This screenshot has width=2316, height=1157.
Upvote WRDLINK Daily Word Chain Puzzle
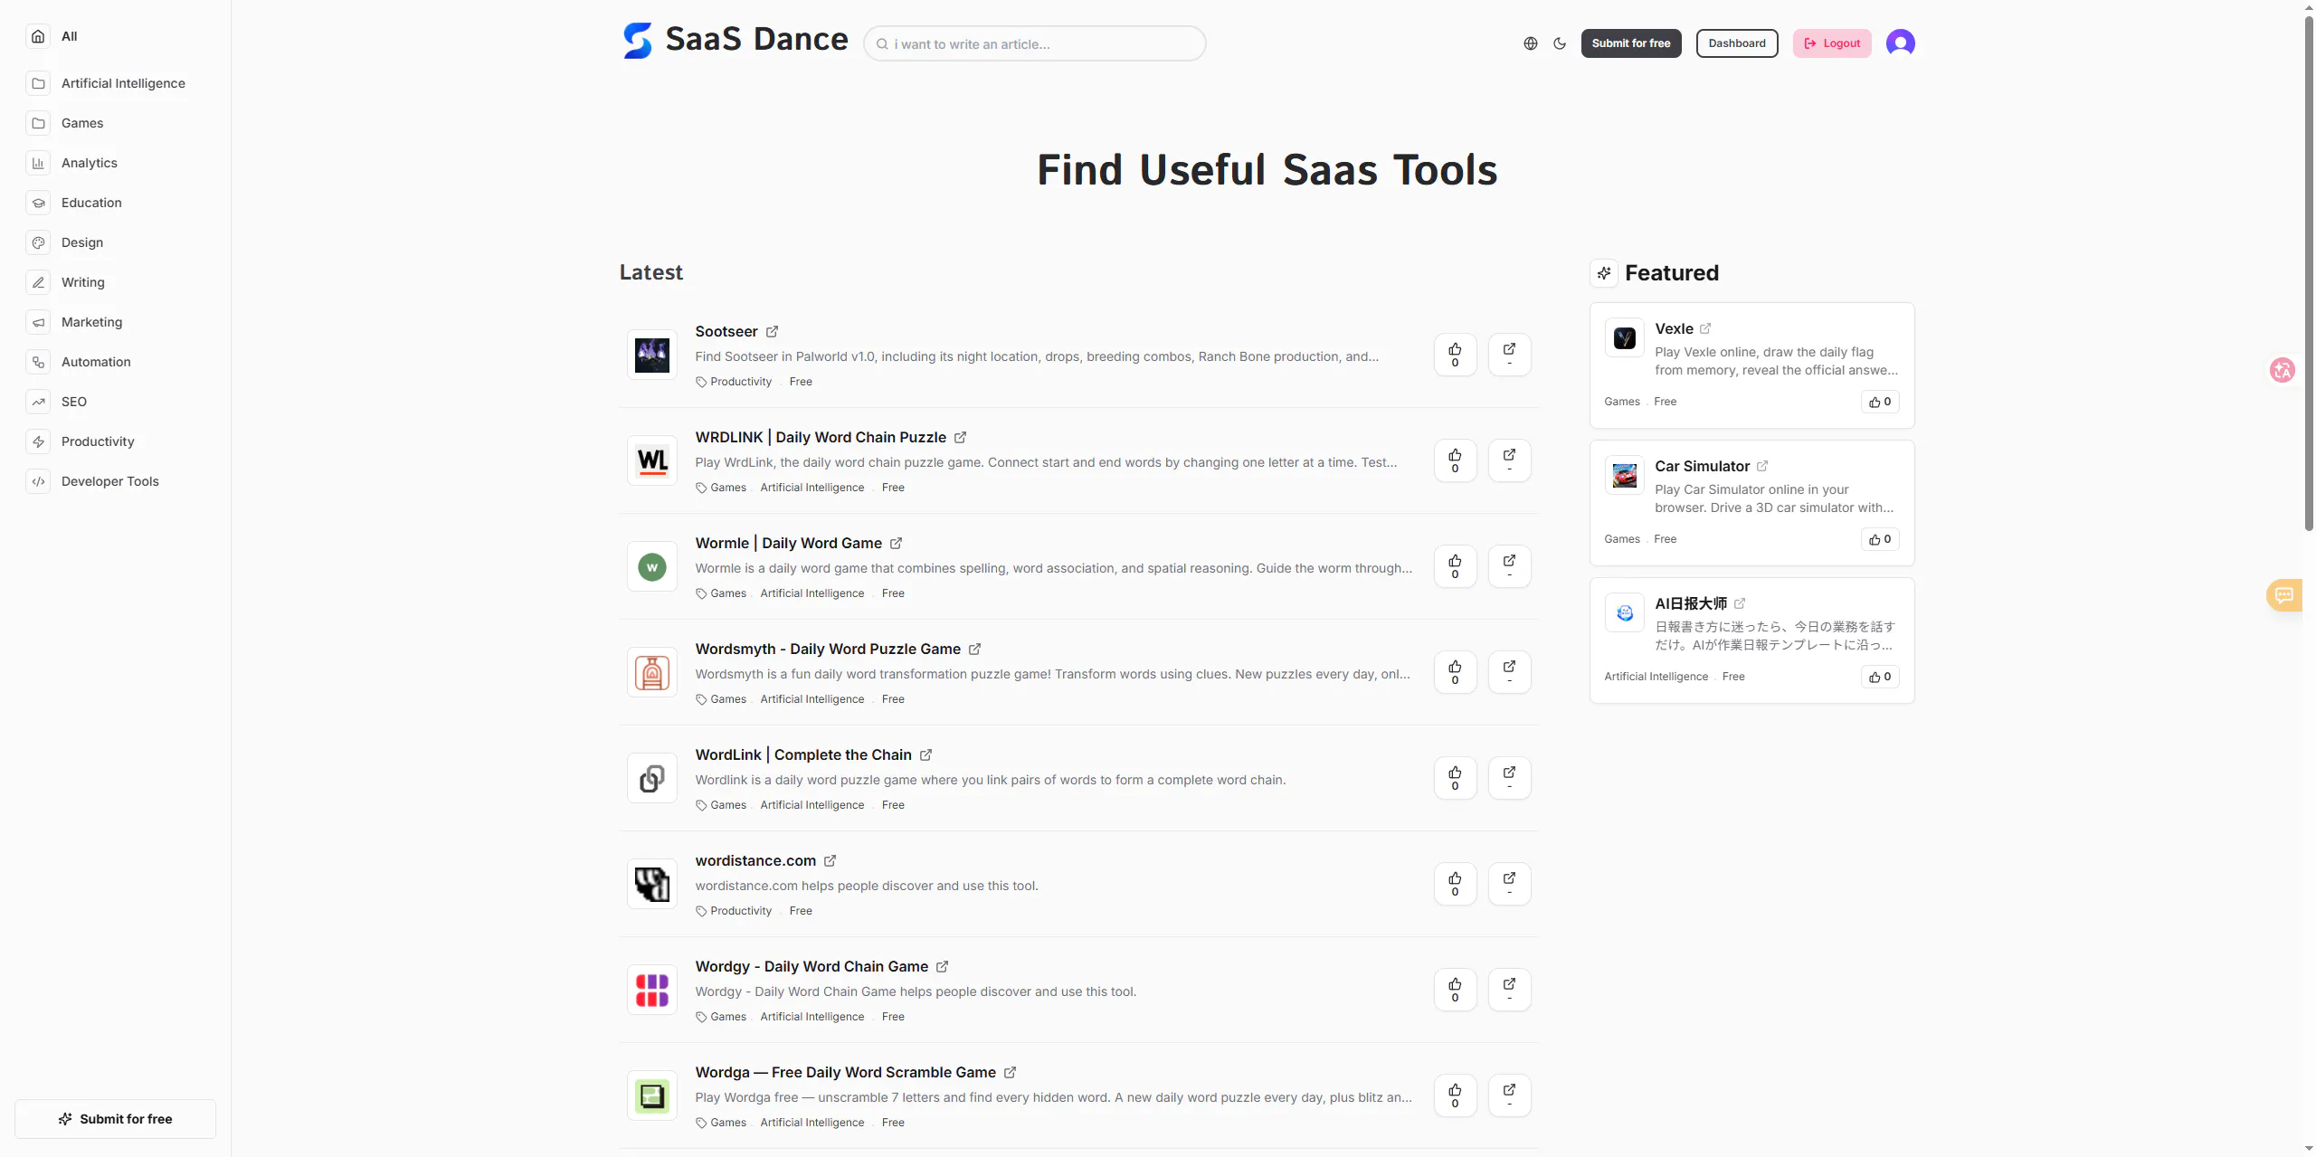coord(1455,460)
